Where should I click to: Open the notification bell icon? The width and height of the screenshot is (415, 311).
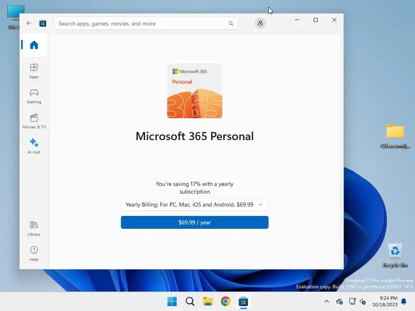[404, 301]
